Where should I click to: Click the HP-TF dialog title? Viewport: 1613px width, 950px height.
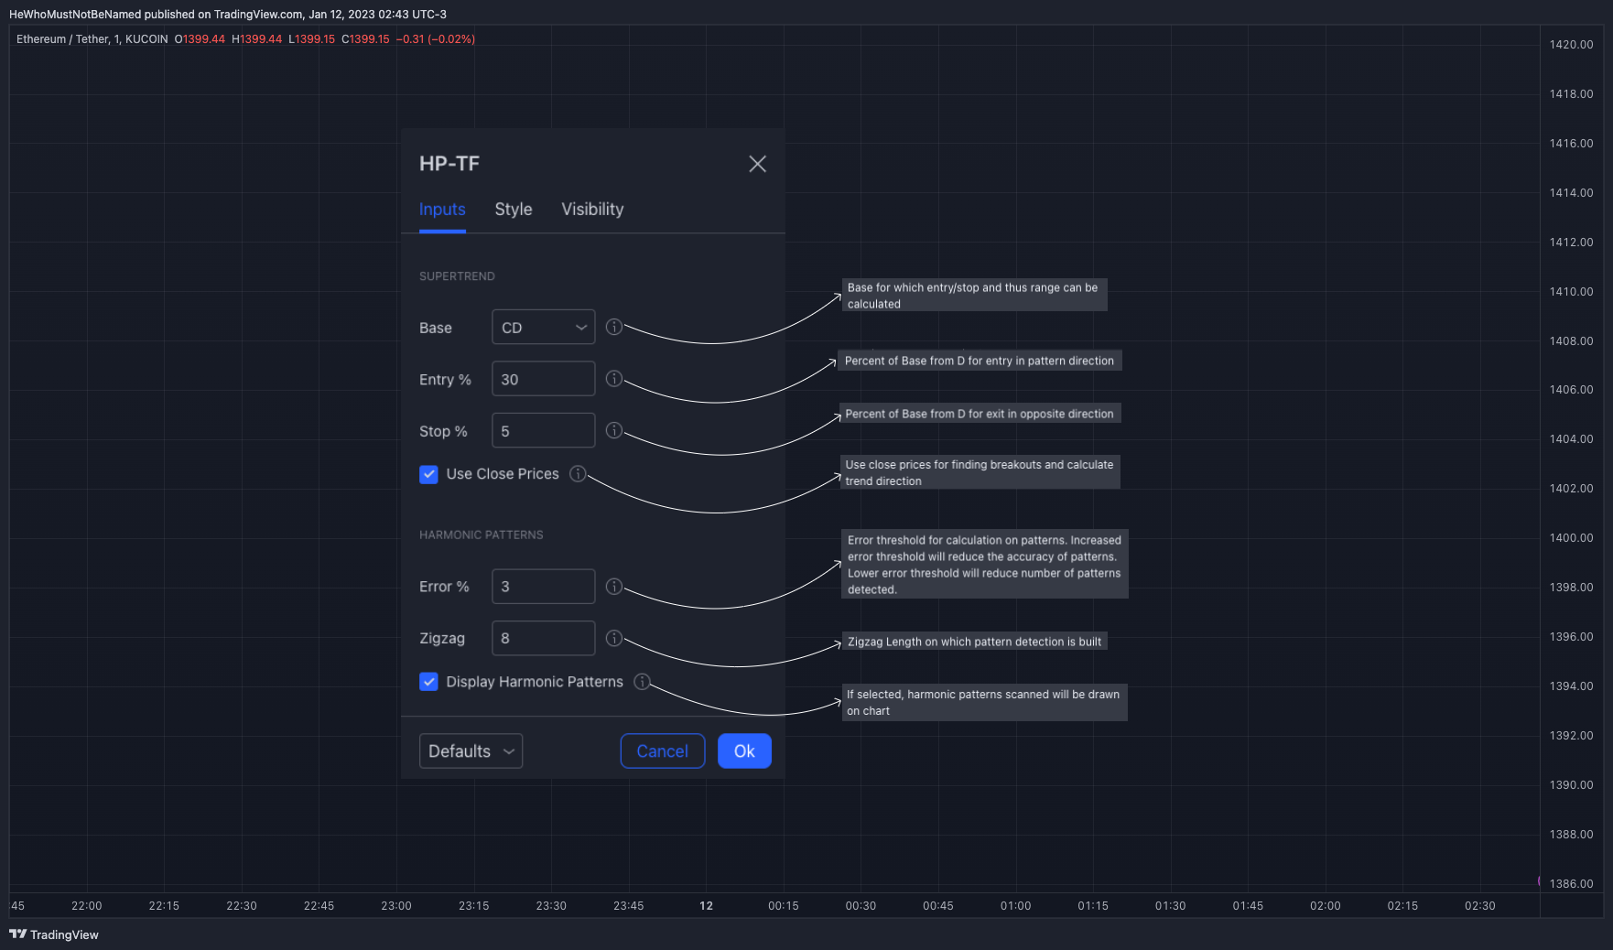tap(449, 164)
